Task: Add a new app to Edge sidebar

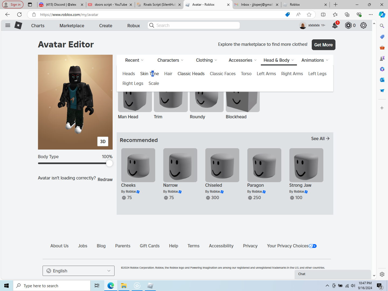Action: click(382, 108)
